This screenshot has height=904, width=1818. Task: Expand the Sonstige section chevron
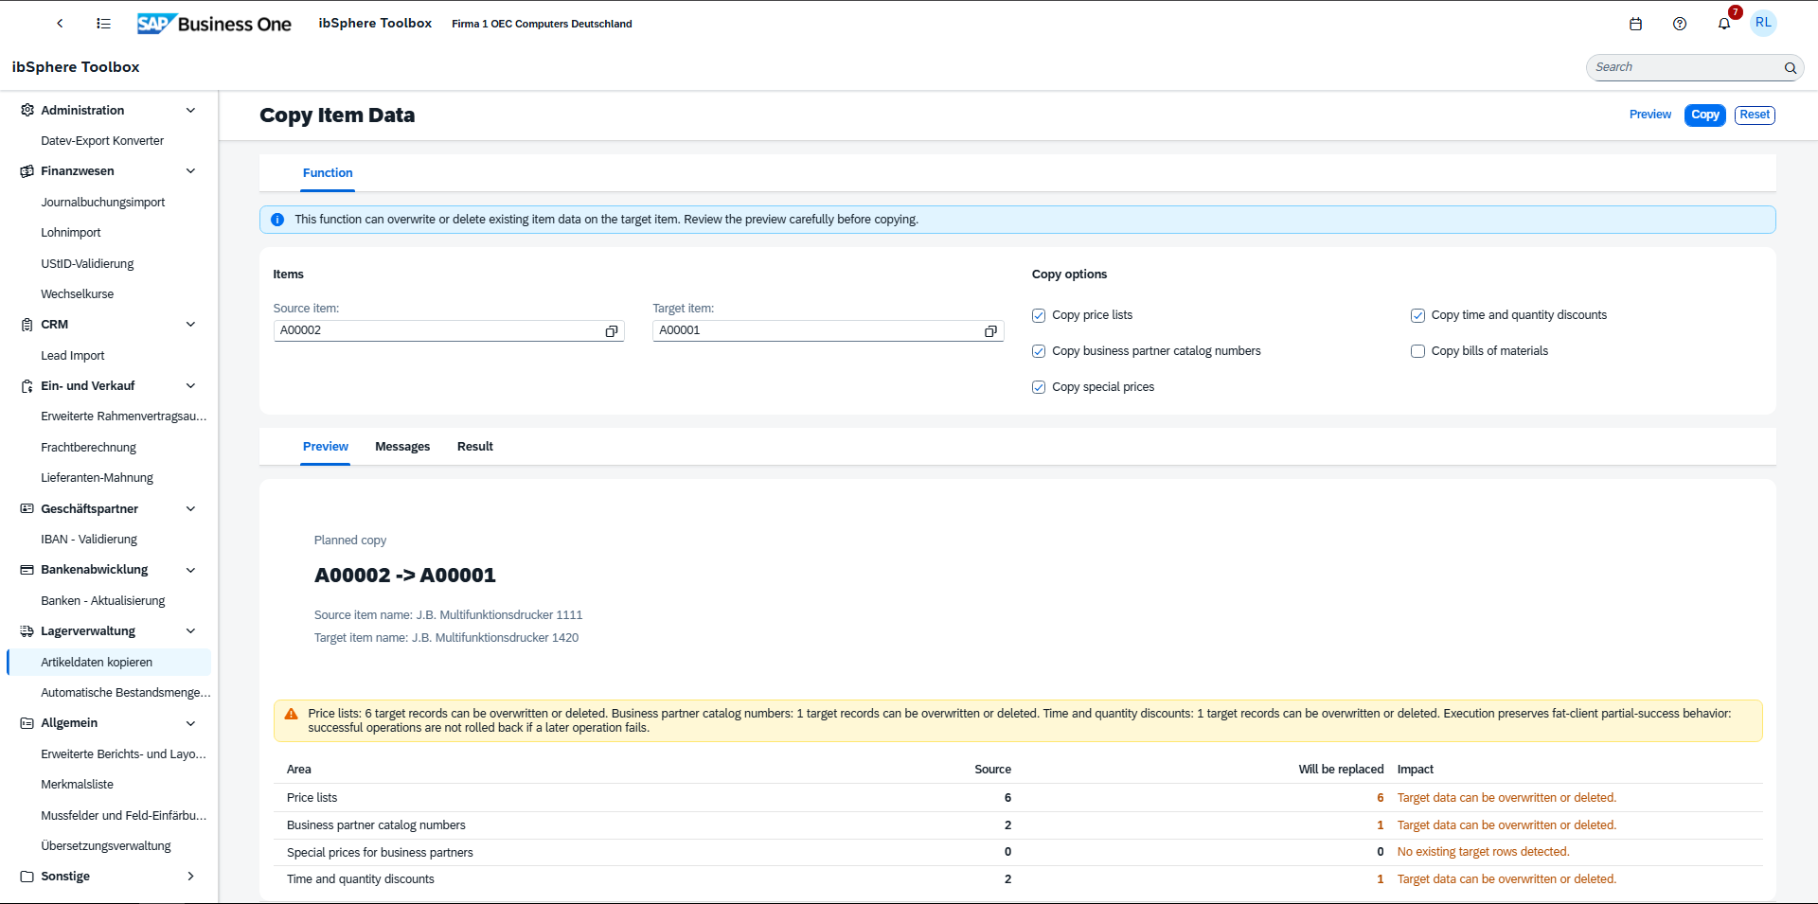coord(190,877)
